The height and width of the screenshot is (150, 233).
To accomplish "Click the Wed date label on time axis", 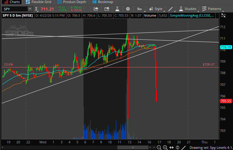I will (x=43, y=142).
